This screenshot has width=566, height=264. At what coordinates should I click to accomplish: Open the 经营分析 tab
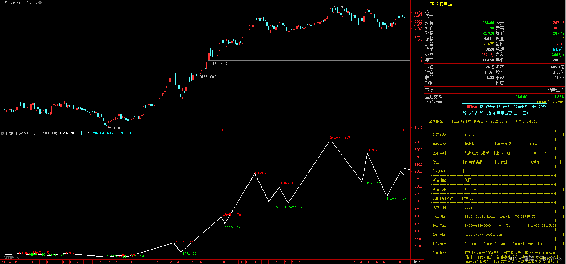coord(521,107)
